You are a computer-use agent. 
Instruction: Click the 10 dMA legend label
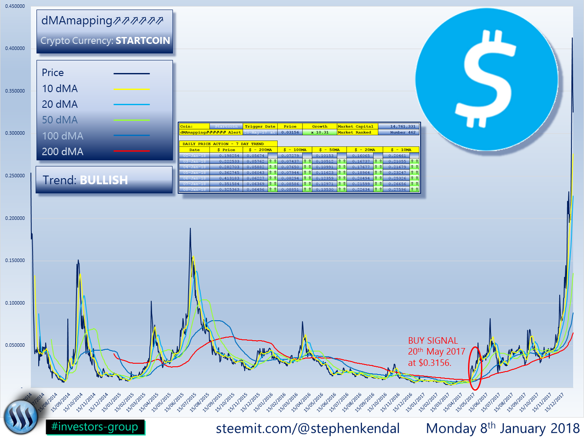pos(60,89)
